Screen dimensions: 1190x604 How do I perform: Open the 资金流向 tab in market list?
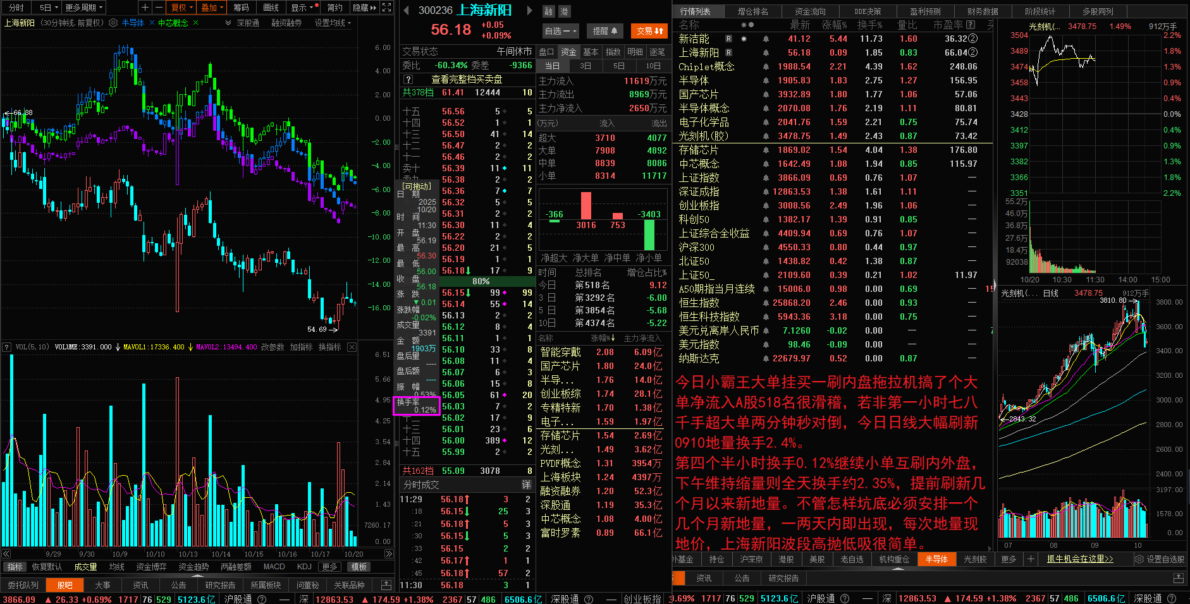pos(810,11)
